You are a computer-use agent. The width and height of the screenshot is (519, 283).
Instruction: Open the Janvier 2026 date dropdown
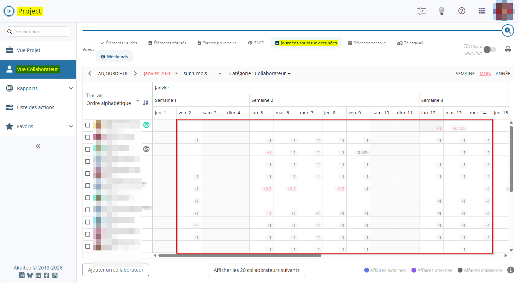coord(161,73)
